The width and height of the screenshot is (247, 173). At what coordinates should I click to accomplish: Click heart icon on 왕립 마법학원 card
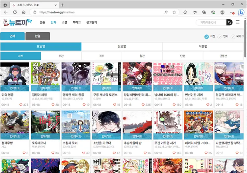point(143,105)
